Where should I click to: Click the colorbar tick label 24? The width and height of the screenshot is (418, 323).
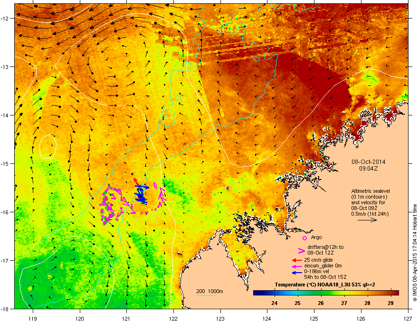click(x=275, y=303)
